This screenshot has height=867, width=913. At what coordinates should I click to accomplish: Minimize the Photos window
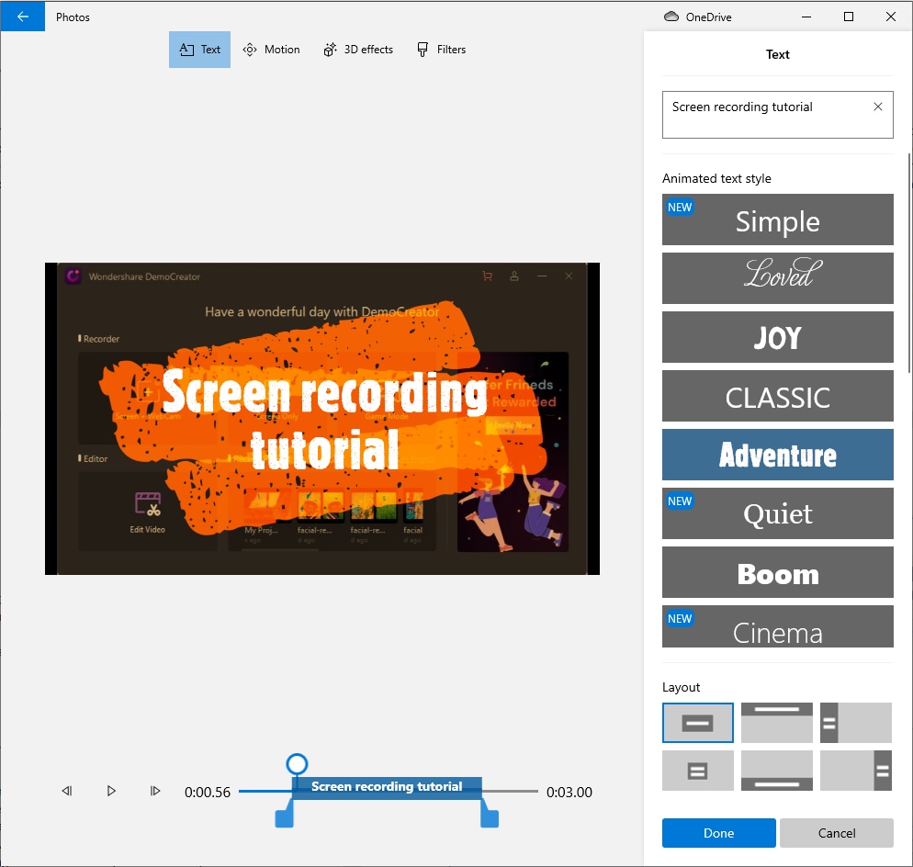click(x=806, y=17)
